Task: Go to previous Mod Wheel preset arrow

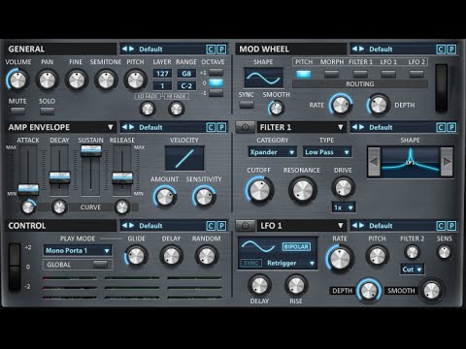Action: pyautogui.click(x=354, y=49)
